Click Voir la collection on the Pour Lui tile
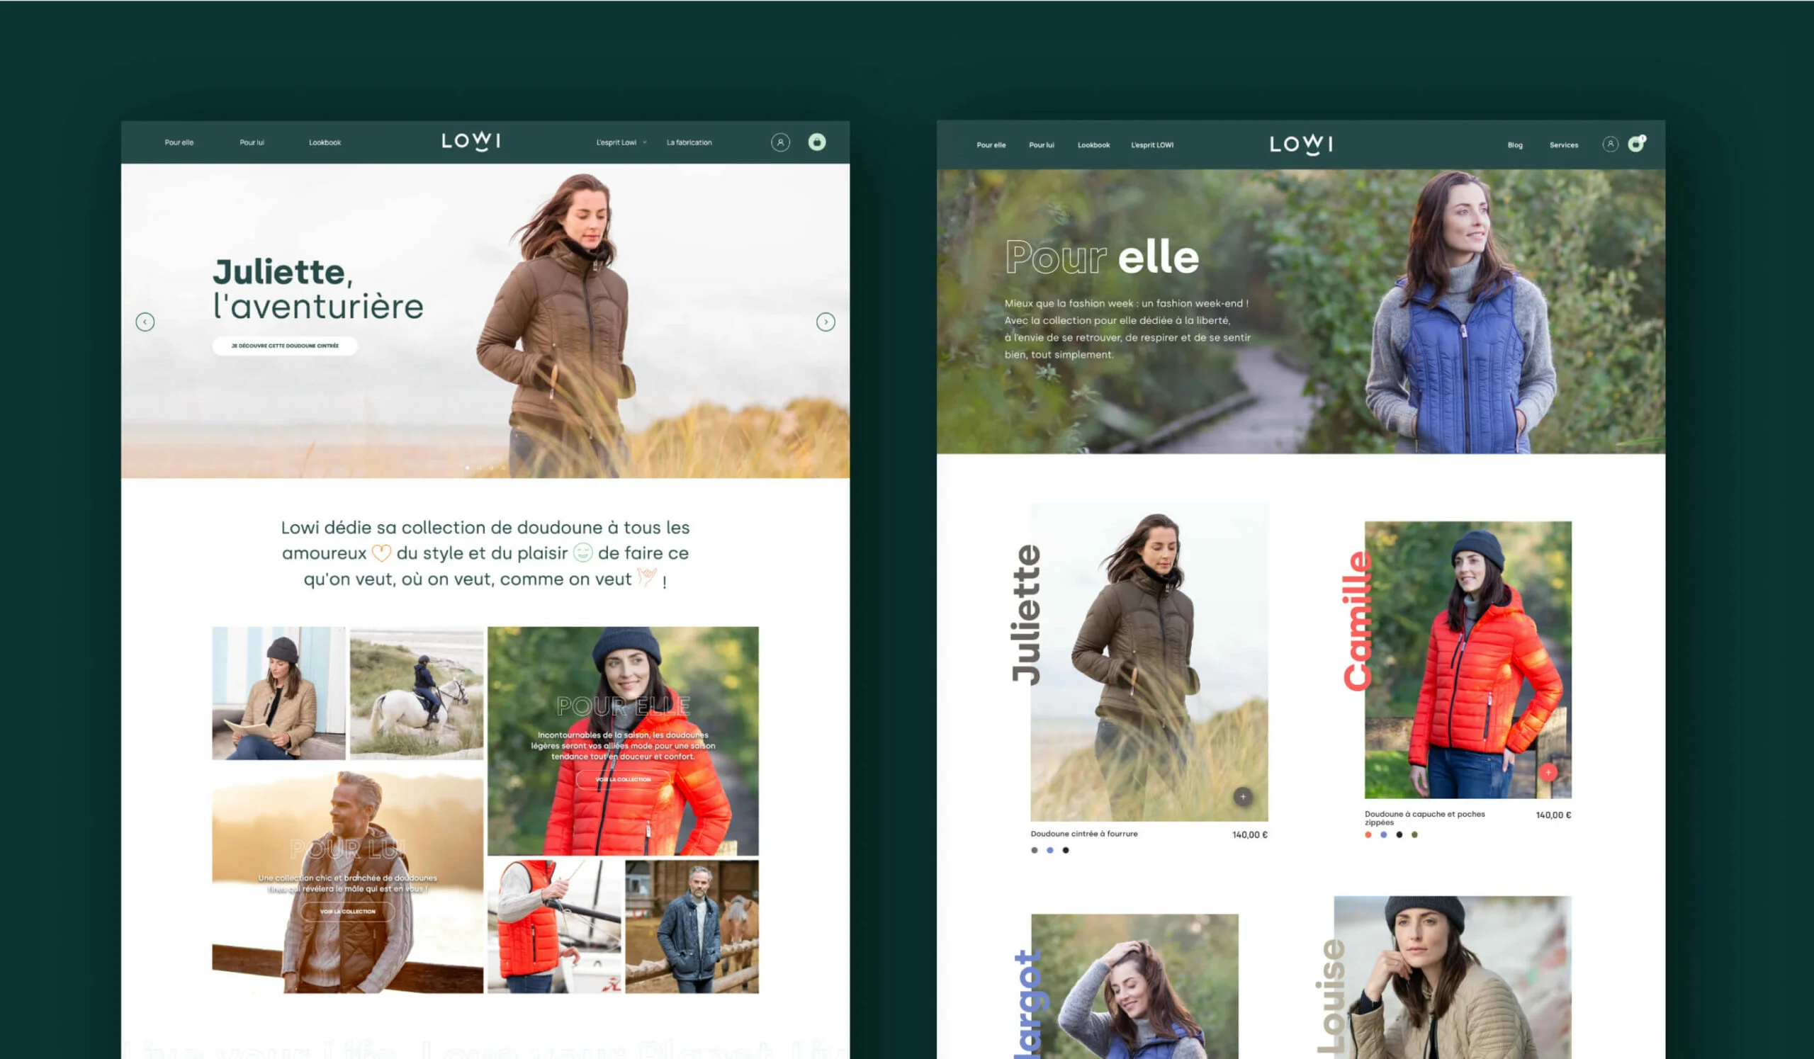Viewport: 1814px width, 1059px height. click(x=348, y=912)
